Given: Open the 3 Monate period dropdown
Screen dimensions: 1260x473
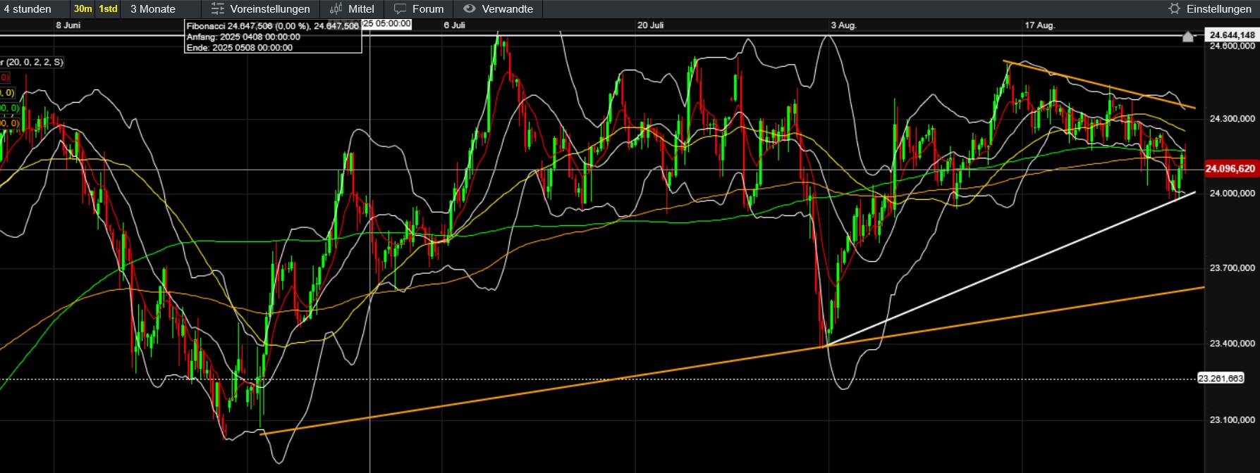Looking at the screenshot, I should (x=153, y=9).
